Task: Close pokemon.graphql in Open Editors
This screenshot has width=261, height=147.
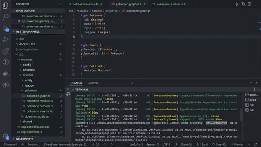Action: (x=19, y=21)
